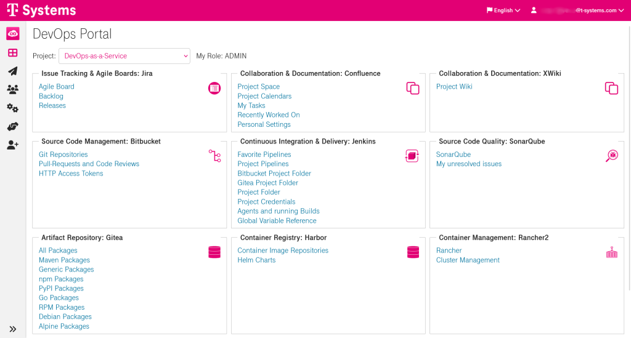Open the Project selection dropdown
This screenshot has height=338, width=631.
coord(124,56)
